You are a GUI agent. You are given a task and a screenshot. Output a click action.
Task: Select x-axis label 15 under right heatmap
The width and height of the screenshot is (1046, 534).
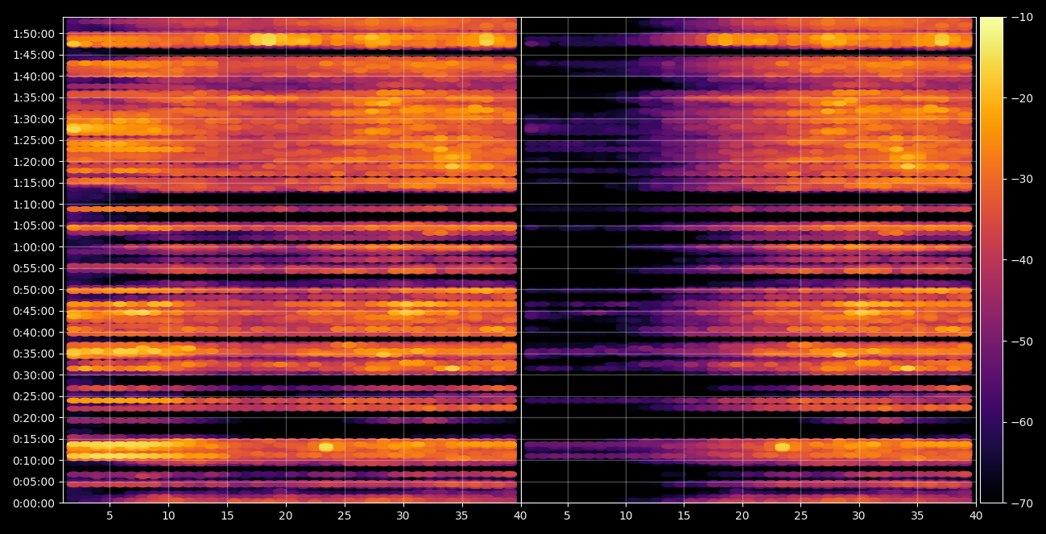click(x=684, y=516)
